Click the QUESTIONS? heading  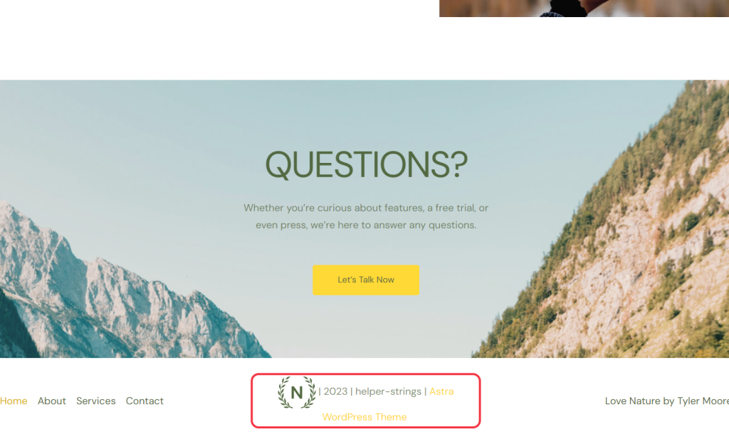tap(366, 164)
